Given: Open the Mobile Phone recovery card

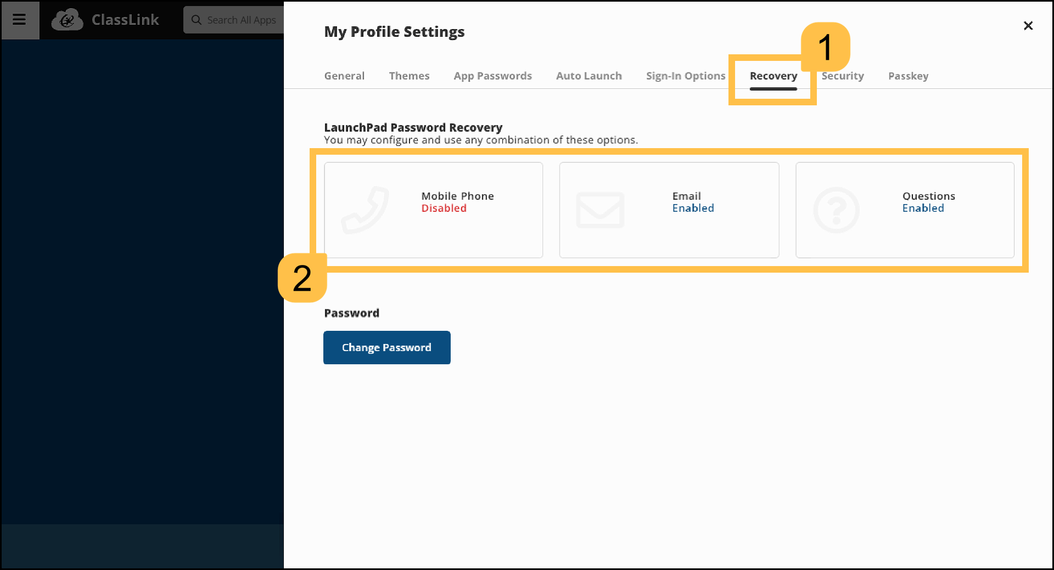Looking at the screenshot, I should [x=433, y=210].
